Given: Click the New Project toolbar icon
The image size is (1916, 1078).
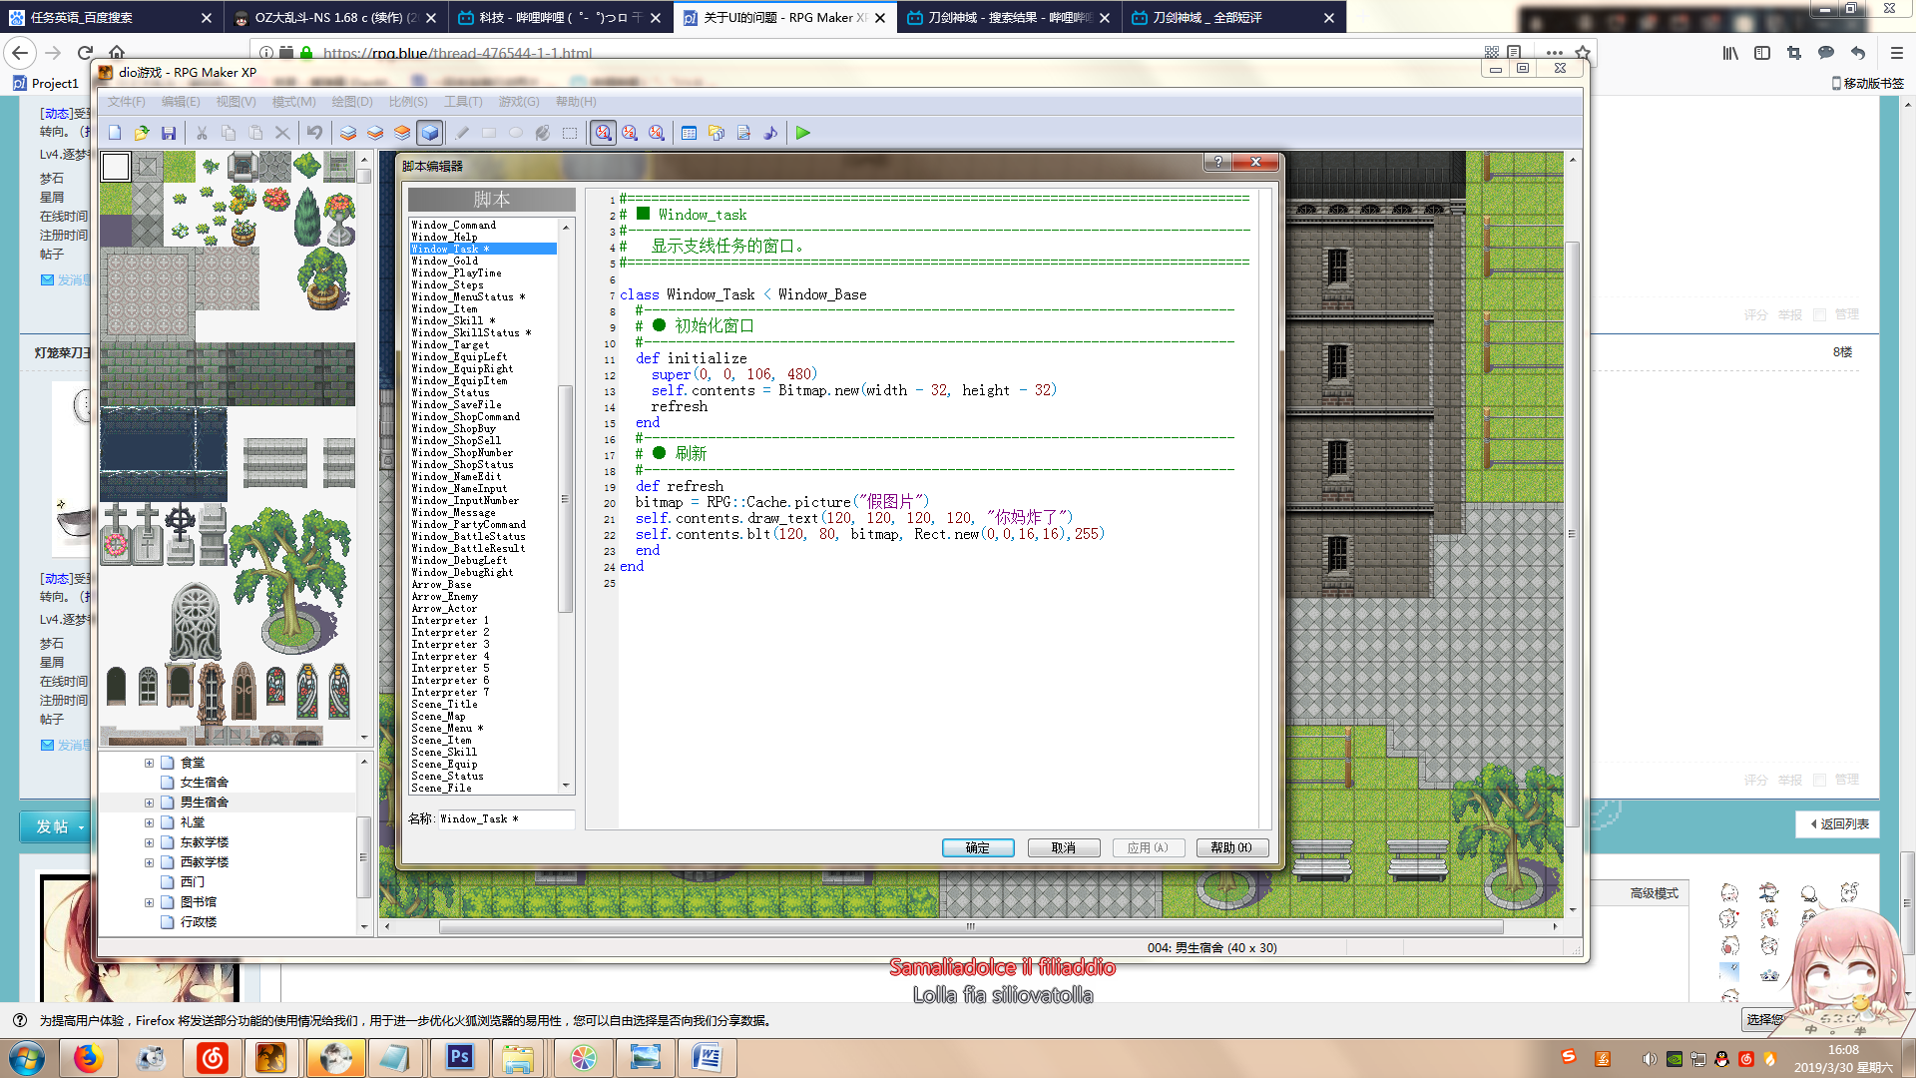Looking at the screenshot, I should 115,133.
